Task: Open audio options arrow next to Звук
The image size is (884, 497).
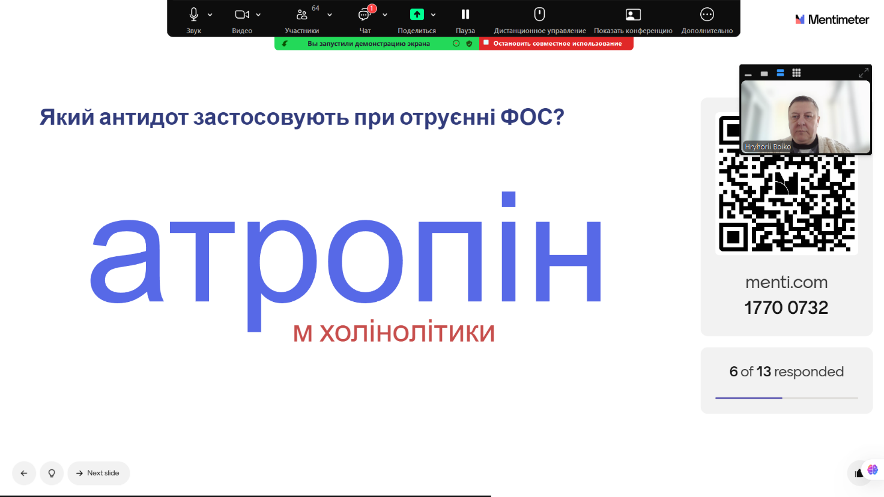Action: pyautogui.click(x=210, y=15)
